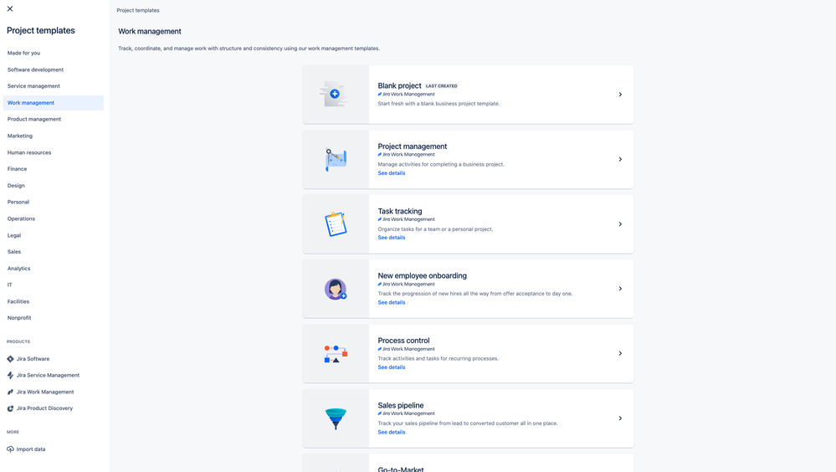Open the Design category

click(x=16, y=186)
